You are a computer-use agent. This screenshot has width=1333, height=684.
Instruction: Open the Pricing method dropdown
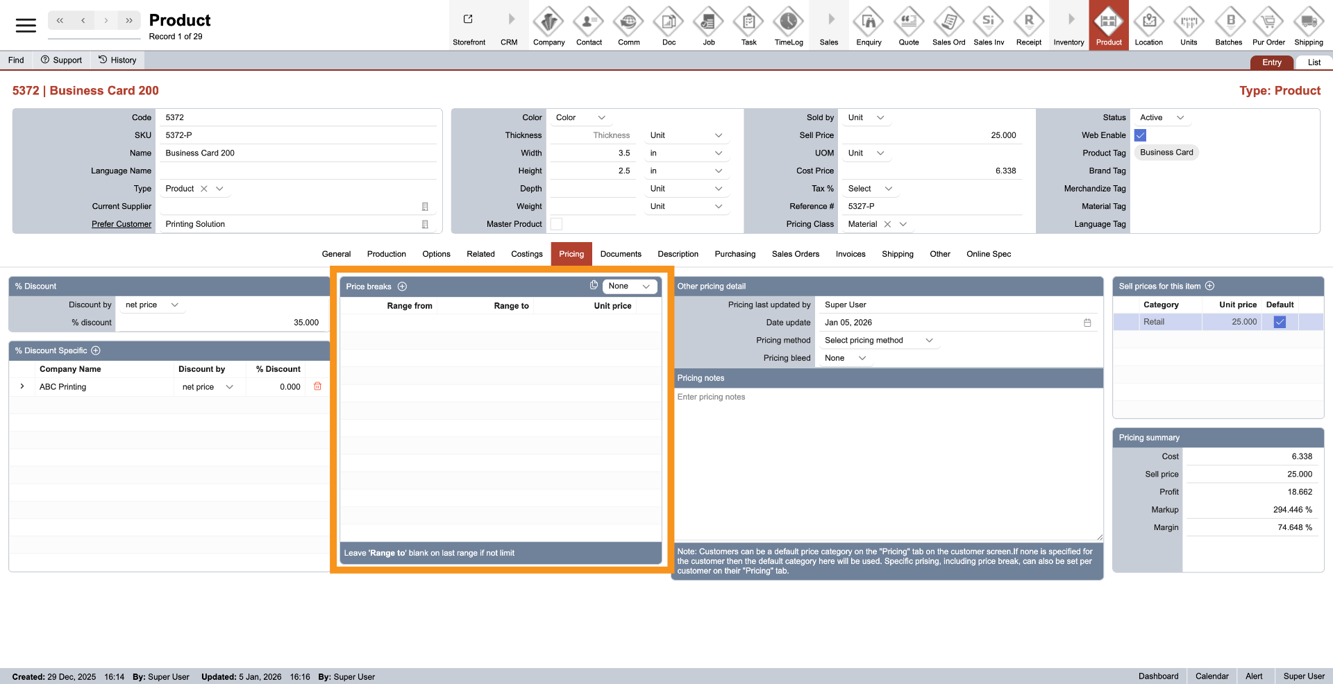pyautogui.click(x=878, y=341)
